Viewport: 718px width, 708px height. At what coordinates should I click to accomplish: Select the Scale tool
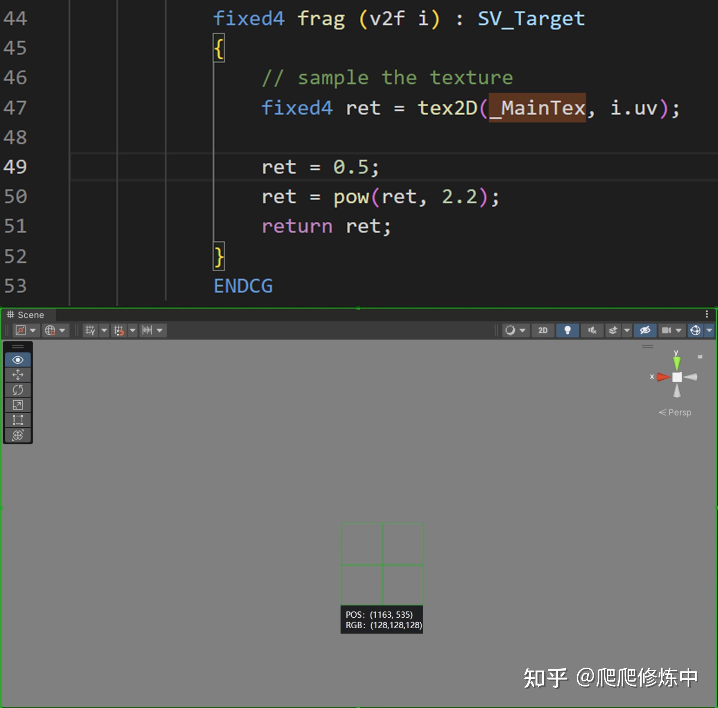(18, 405)
